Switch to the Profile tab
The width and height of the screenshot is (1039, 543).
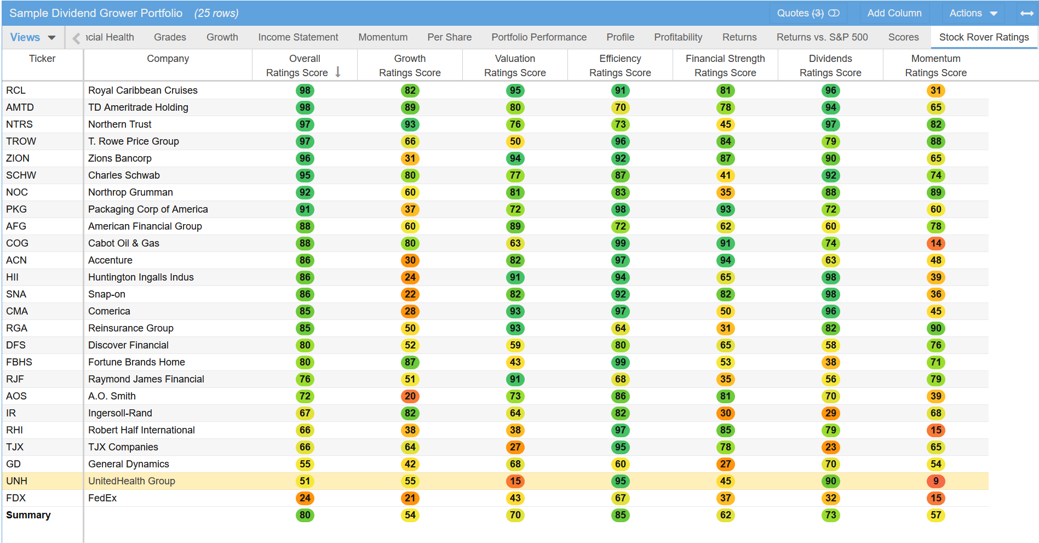point(620,37)
